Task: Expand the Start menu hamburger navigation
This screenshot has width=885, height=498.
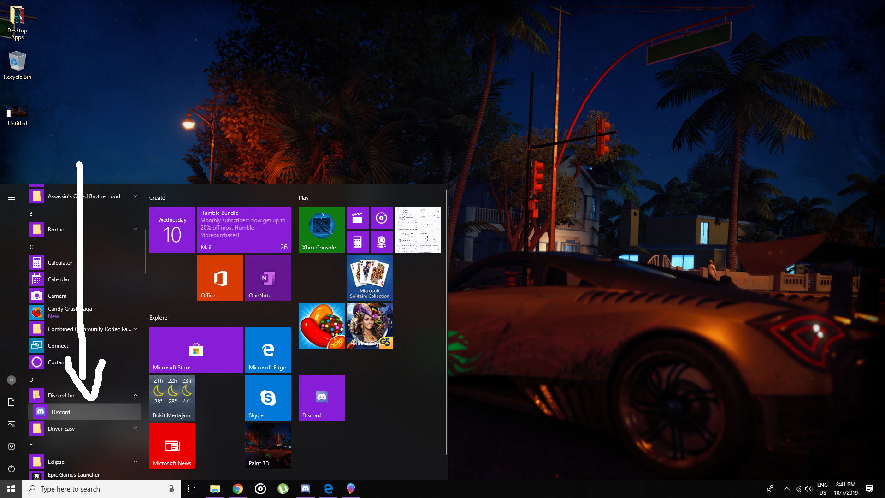Action: [12, 197]
